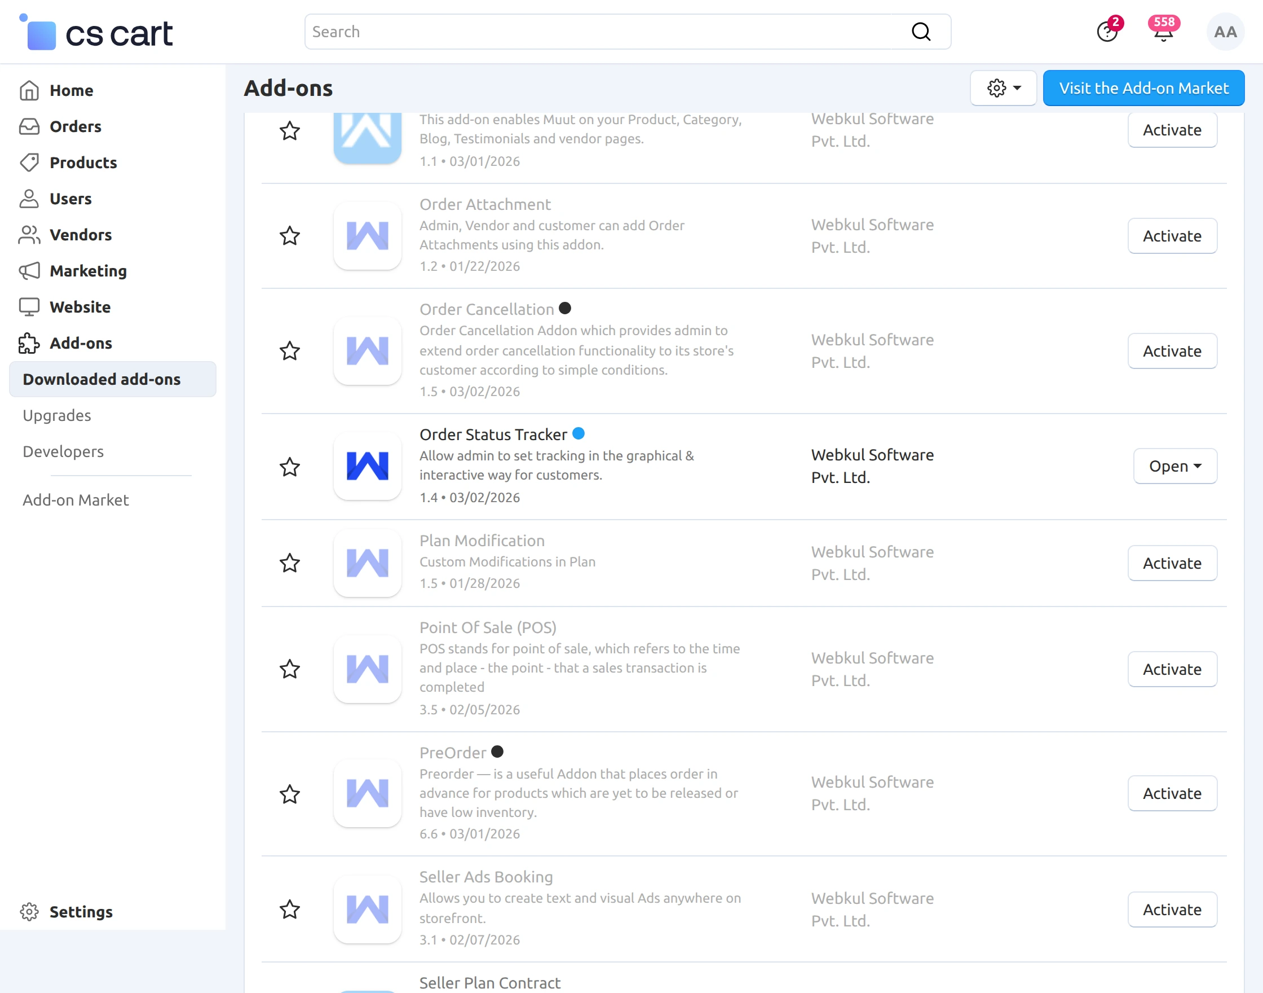
Task: Open the AA user avatar
Action: point(1225,32)
